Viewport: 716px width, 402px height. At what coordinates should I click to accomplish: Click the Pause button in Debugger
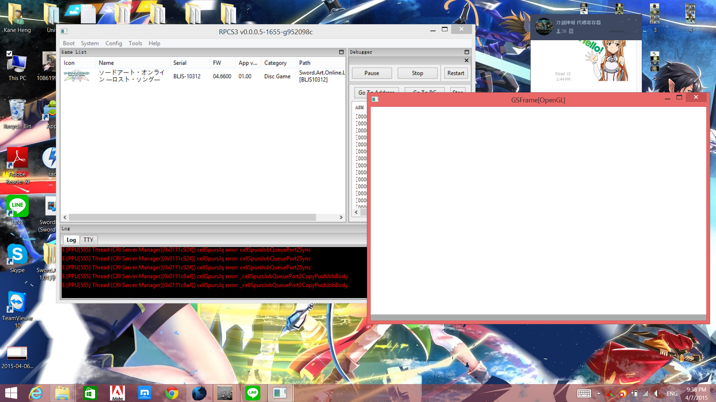pos(371,73)
